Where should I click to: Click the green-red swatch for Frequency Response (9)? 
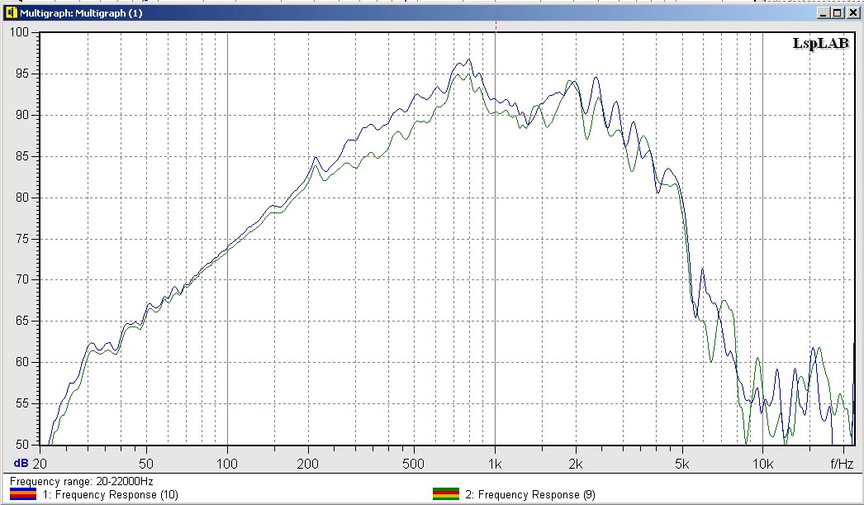446,494
